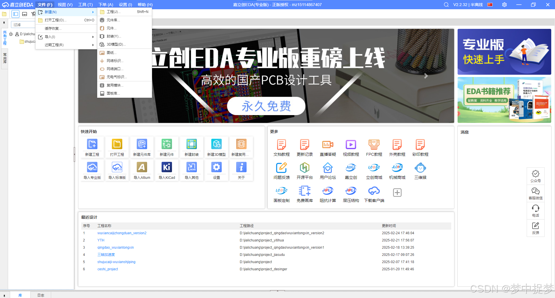This screenshot has height=298, width=555.
Task: Open the 阻抗计算 icon
Action: [x=328, y=191]
